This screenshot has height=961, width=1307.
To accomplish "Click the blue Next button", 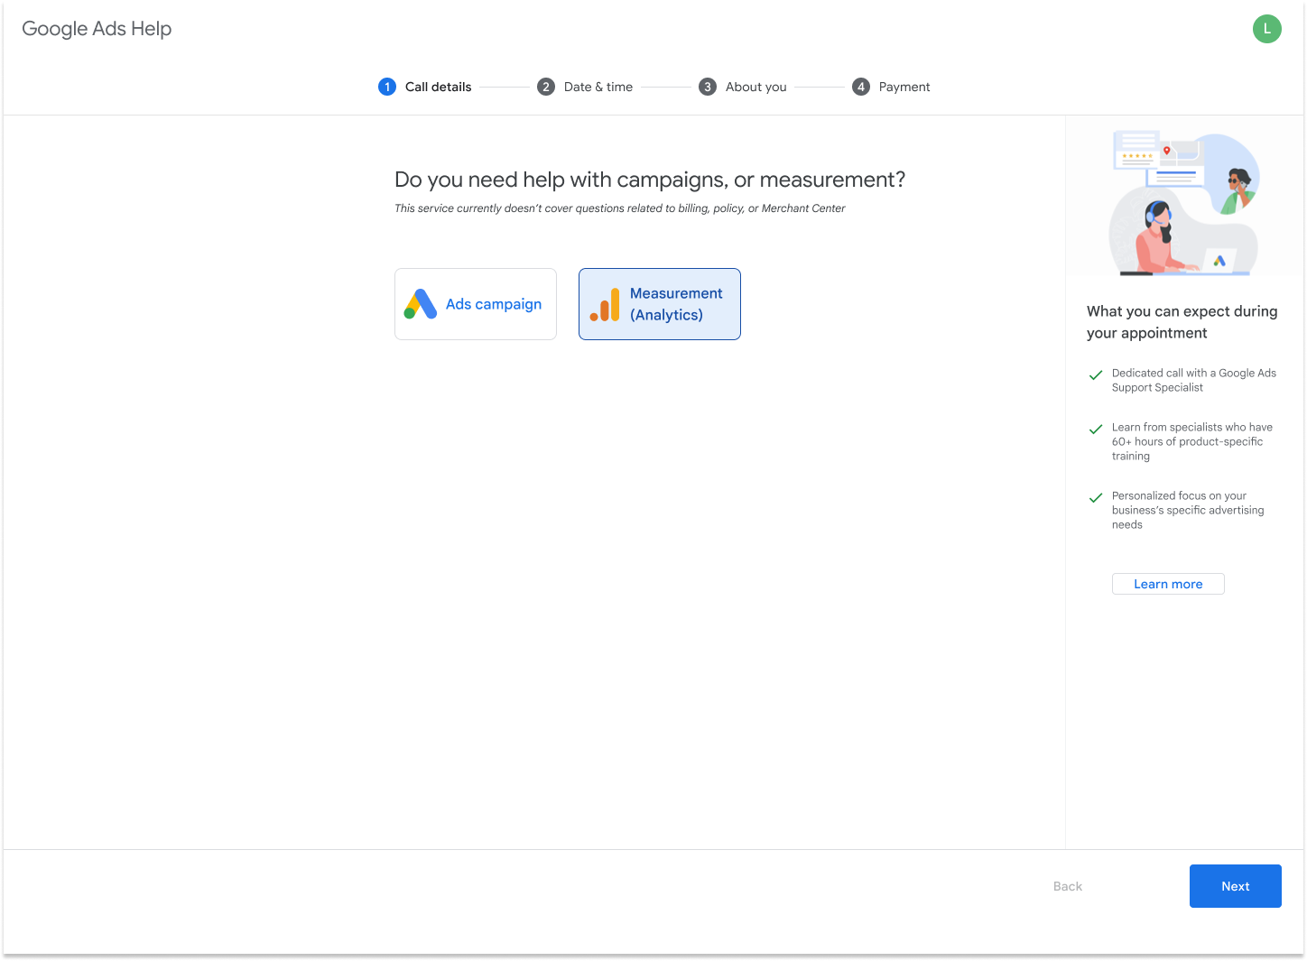I will [x=1235, y=886].
